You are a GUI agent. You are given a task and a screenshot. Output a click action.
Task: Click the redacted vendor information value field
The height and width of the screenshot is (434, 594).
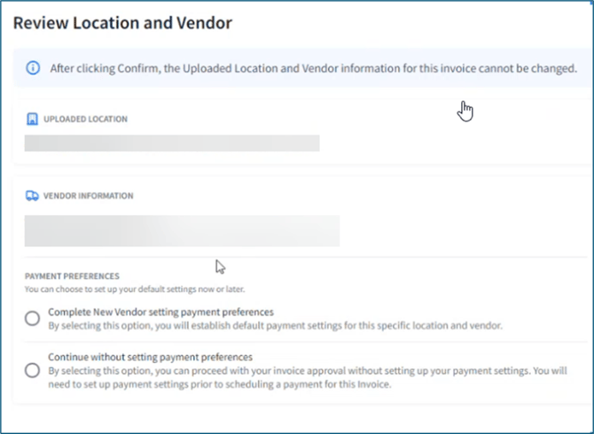[182, 230]
